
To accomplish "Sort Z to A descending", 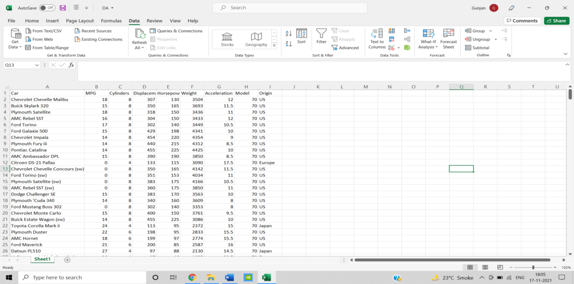I will [x=289, y=44].
